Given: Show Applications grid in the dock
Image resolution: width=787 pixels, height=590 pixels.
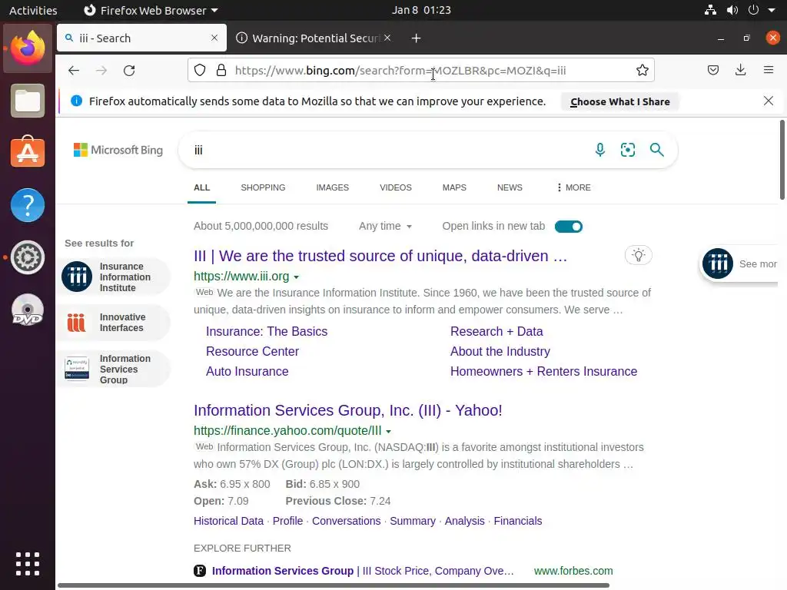Looking at the screenshot, I should (28, 563).
